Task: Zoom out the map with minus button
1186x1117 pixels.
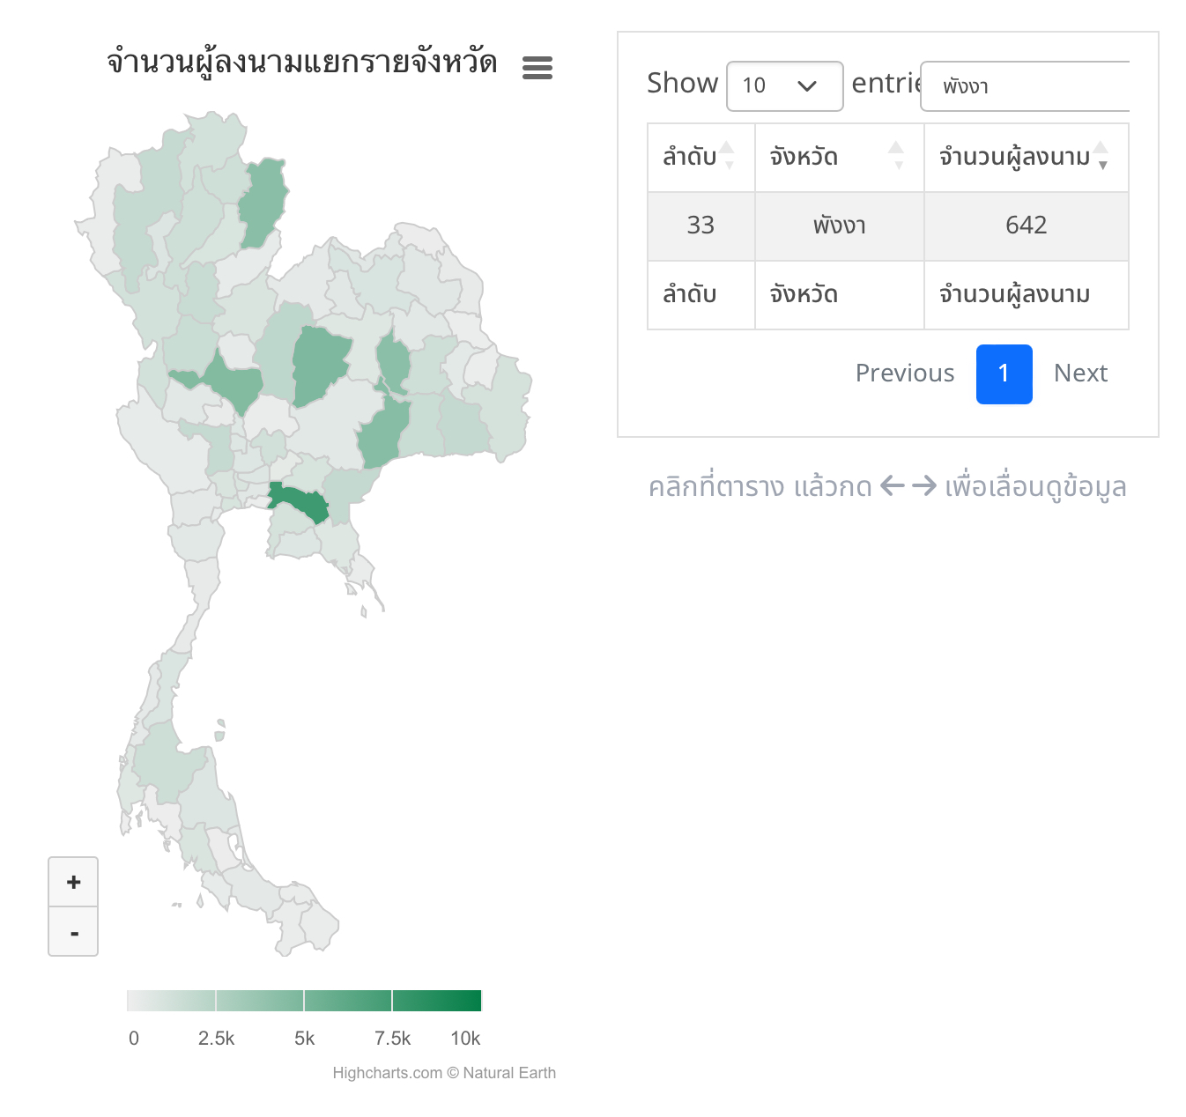Action: 73,931
